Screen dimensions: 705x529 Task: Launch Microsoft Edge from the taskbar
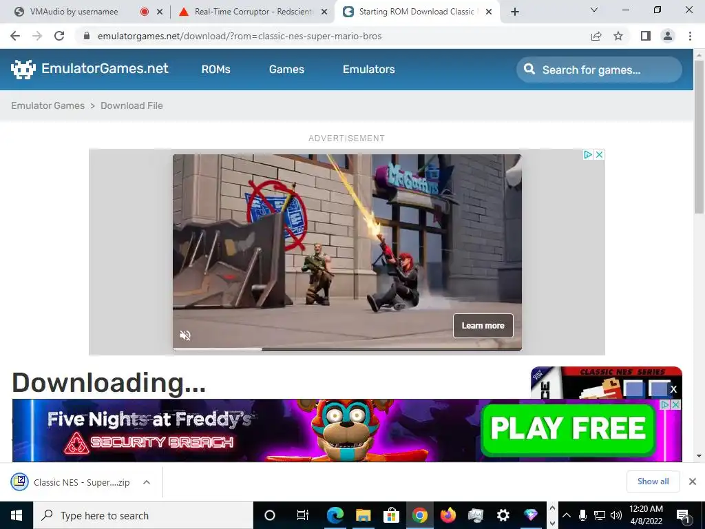335,515
